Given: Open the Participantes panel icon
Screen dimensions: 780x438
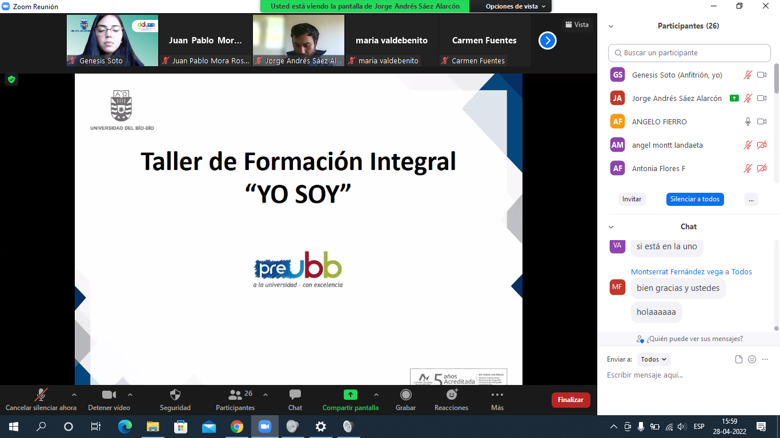Looking at the screenshot, I should click(x=235, y=395).
